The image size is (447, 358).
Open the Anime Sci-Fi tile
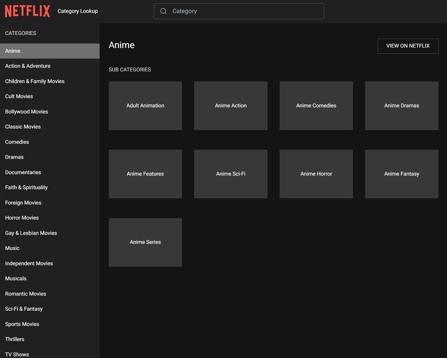[231, 174]
